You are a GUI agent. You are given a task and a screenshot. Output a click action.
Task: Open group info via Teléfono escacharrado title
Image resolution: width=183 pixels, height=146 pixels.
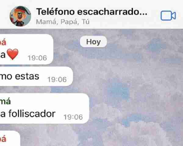click(x=92, y=12)
